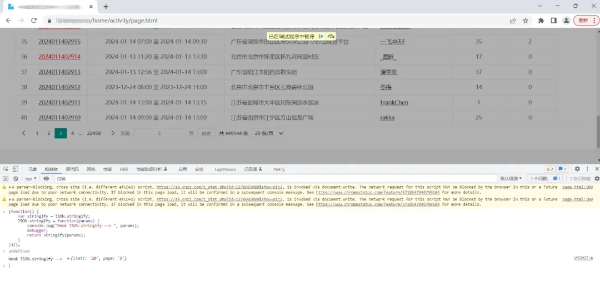Open the 性能数据分析 insights tab

point(152,169)
